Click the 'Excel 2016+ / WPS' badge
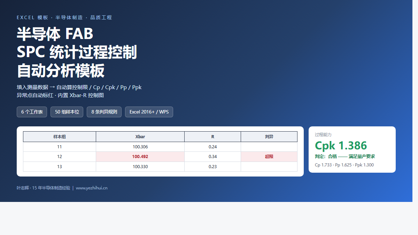 point(149,112)
